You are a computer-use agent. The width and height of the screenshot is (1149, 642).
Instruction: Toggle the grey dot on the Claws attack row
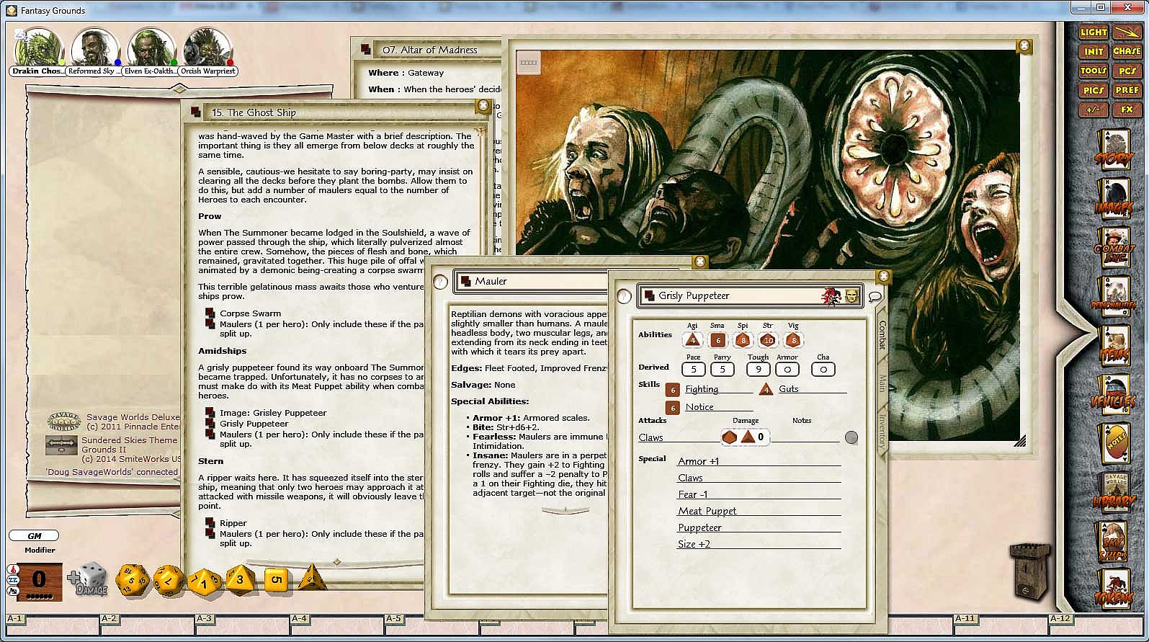point(851,437)
